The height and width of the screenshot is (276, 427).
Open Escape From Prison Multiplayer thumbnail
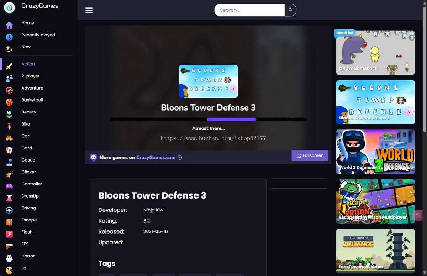coord(375,201)
